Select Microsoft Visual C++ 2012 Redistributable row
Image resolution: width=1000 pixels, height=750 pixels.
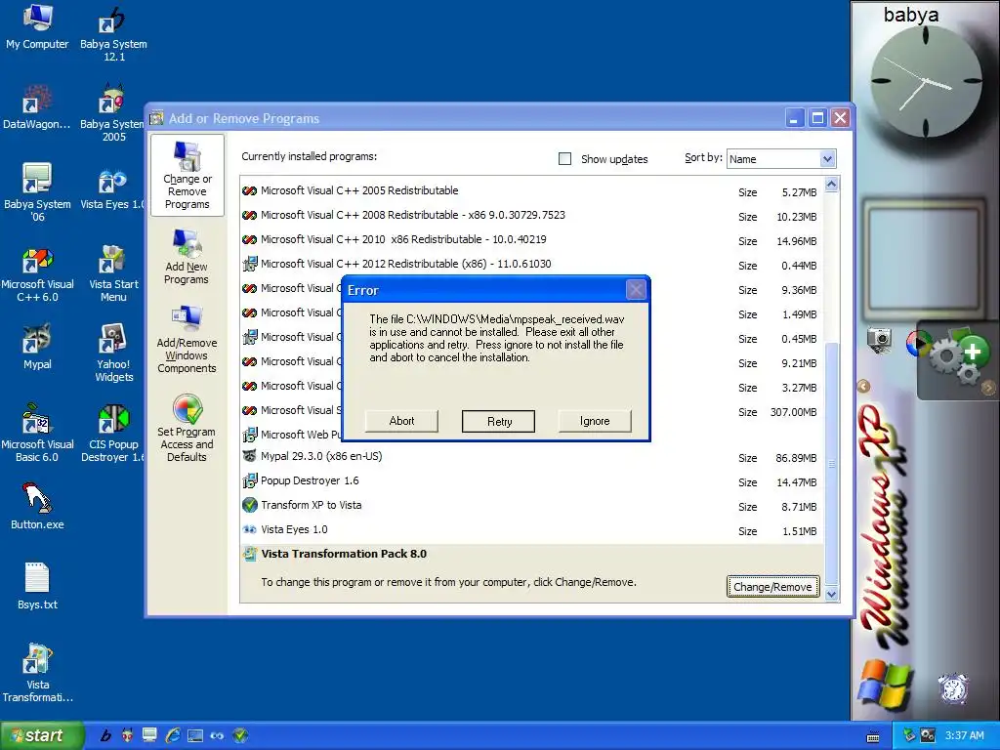coord(532,264)
